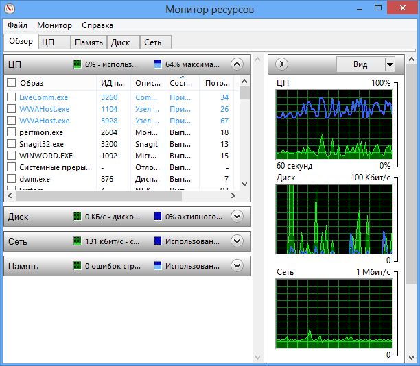Sort by ИД процесса column header

click(x=112, y=83)
